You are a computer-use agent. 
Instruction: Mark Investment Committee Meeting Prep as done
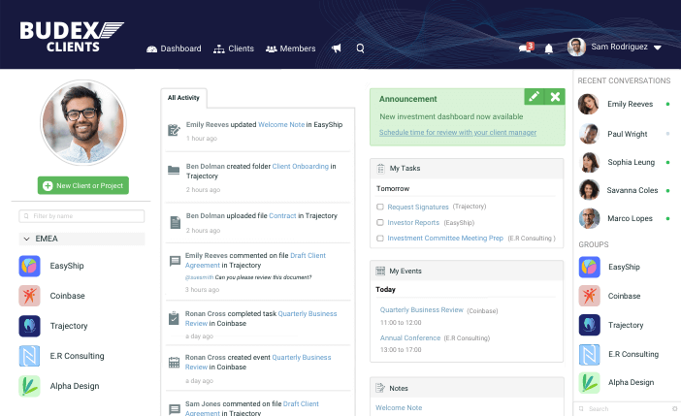point(380,238)
